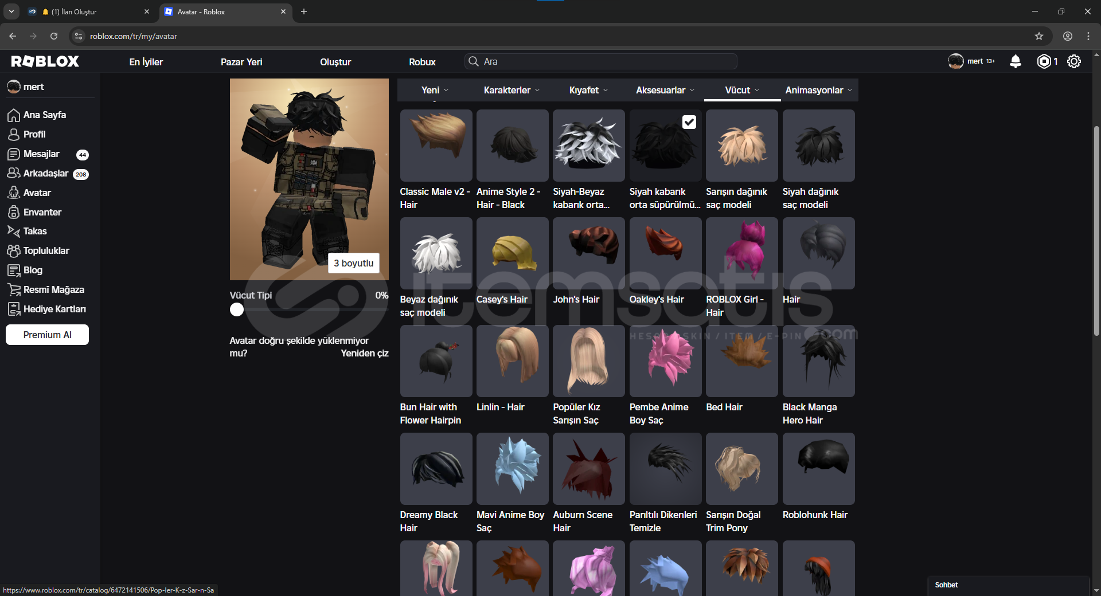Viewport: 1101px width, 596px height.
Task: Uncheck the equipped Siyah kabarık hair
Action: tap(689, 122)
